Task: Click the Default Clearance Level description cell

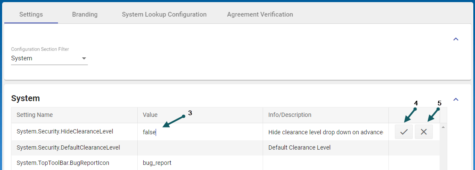Action: click(299, 148)
